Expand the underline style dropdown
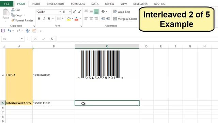 click(53, 19)
